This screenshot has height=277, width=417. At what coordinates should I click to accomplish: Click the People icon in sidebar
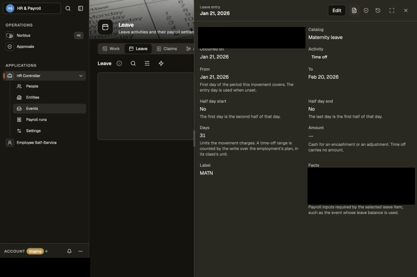click(19, 86)
